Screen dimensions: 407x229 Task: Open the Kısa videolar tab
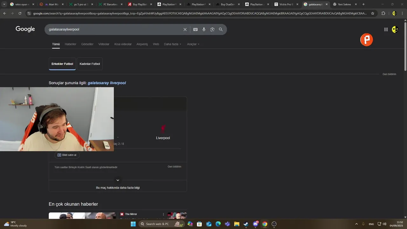tap(123, 44)
